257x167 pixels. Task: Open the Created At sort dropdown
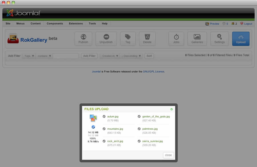coord(111,56)
